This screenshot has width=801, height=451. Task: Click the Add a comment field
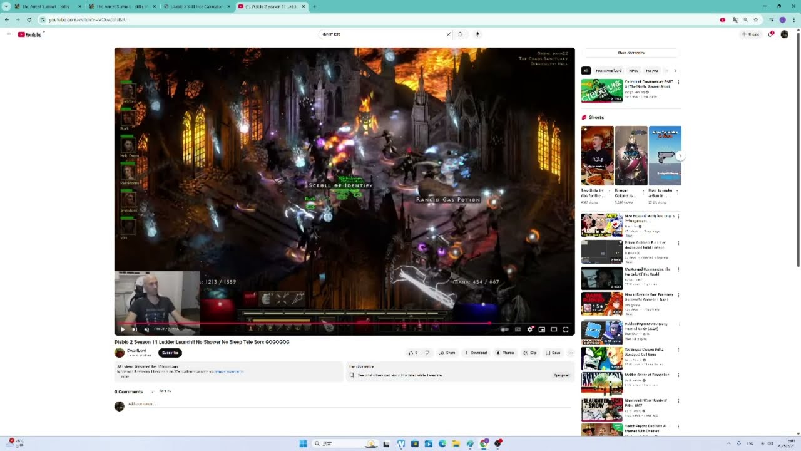(349, 404)
